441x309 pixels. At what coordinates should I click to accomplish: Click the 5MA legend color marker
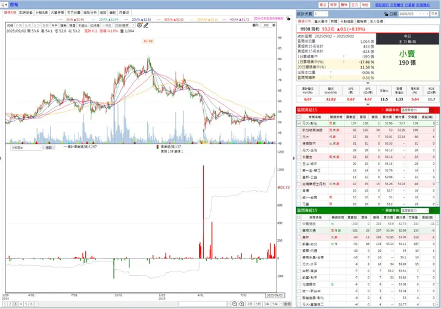coord(62,20)
